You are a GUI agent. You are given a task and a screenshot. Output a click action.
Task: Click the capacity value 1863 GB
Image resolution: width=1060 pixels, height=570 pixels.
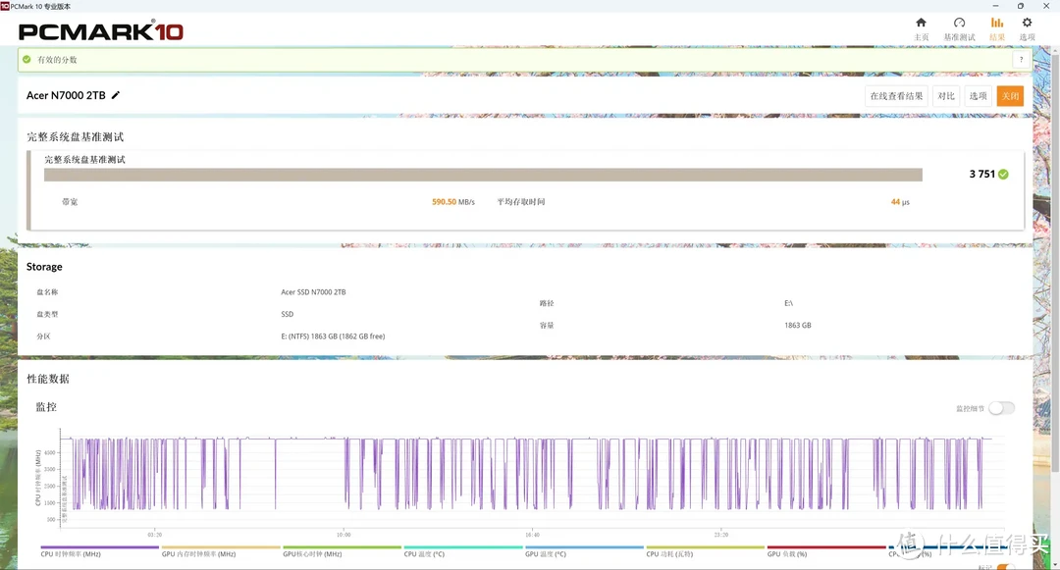pyautogui.click(x=798, y=326)
